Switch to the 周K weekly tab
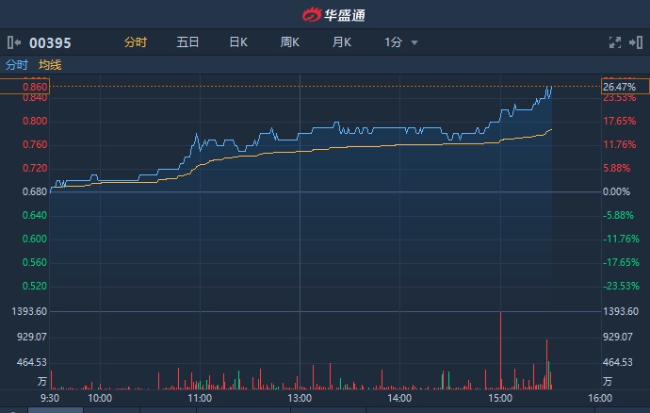Viewport: 650px width, 413px height. [289, 42]
